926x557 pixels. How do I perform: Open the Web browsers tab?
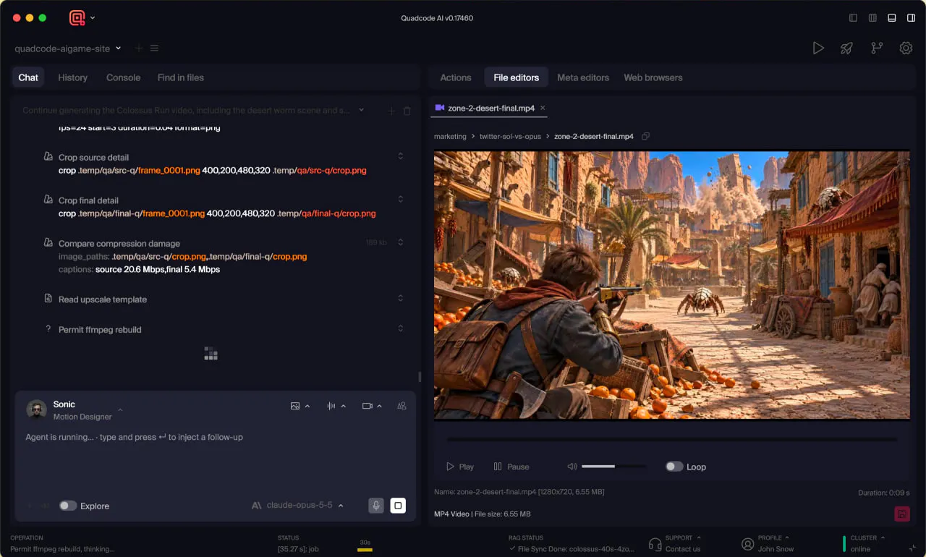653,77
